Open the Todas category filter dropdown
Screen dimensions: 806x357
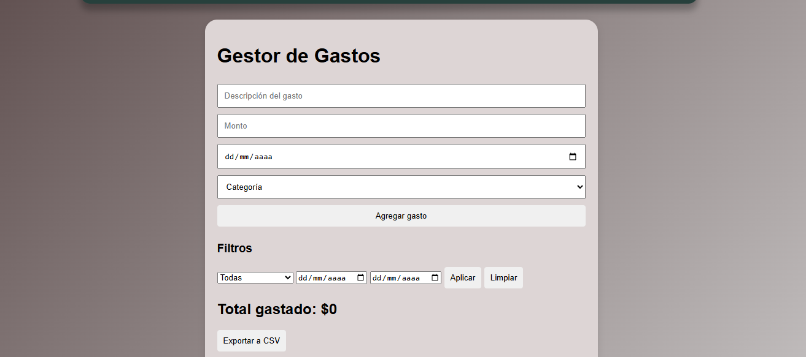point(255,277)
